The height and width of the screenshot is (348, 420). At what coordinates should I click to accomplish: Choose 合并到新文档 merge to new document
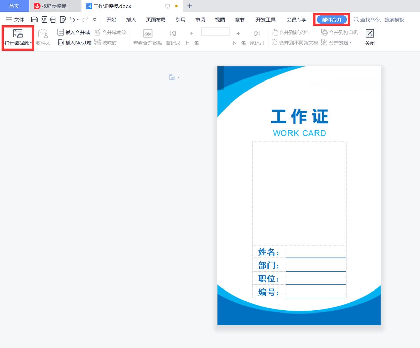click(290, 32)
